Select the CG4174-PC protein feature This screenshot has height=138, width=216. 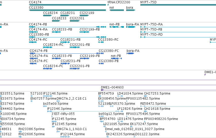pos(33,64)
